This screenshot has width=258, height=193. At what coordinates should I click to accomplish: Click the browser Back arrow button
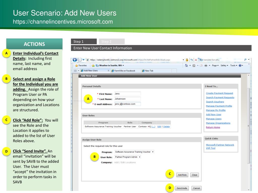[75, 60]
